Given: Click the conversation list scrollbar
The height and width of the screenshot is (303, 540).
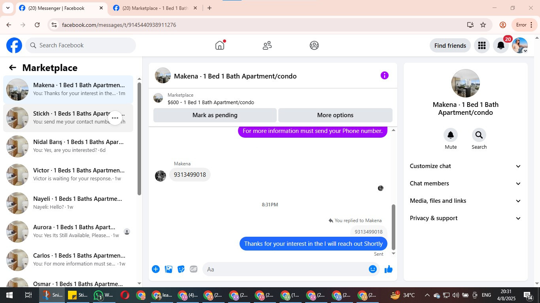Looking at the screenshot, I should [x=139, y=138].
